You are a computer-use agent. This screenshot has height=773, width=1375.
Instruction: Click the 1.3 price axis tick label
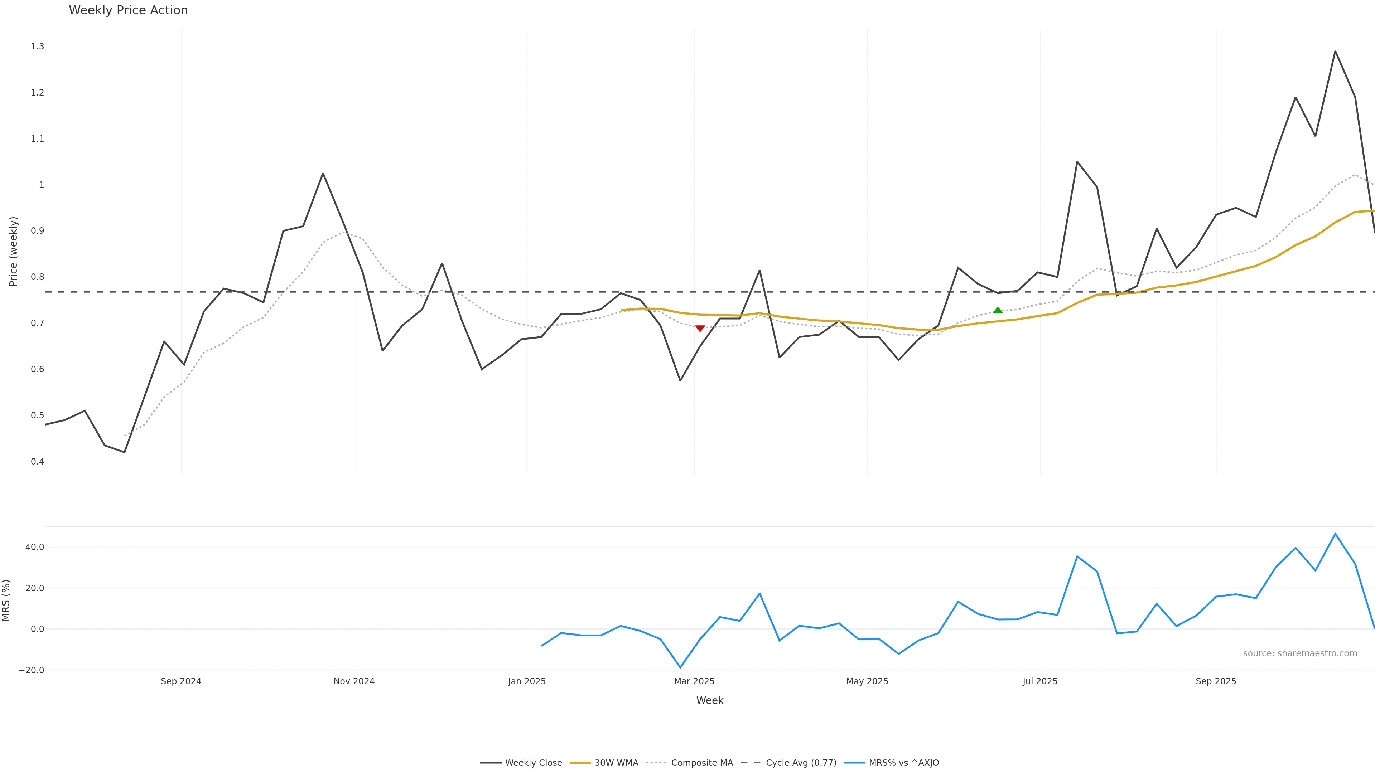(x=37, y=47)
